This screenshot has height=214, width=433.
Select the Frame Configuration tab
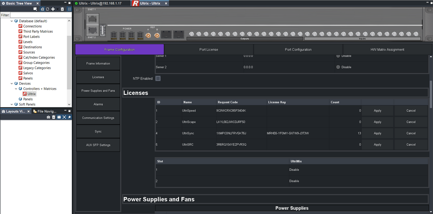point(119,50)
